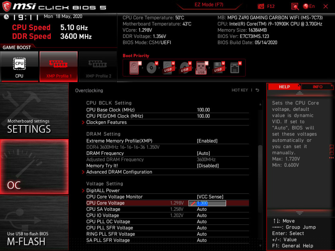Viewport: 335px width, 251px height.
Task: Select SA PLL SFR Voltage row
Action: click(167, 240)
